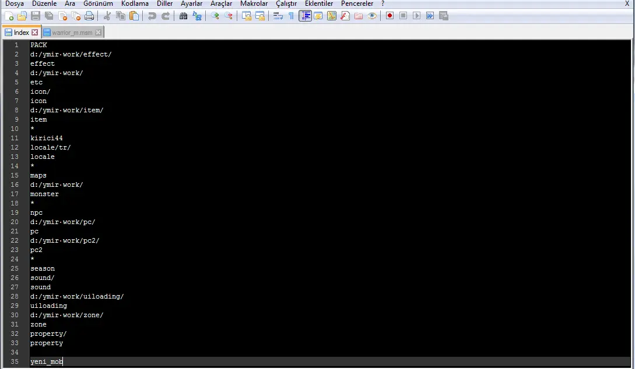Open Find with the binoculars icon
The width and height of the screenshot is (635, 369).
tap(184, 16)
